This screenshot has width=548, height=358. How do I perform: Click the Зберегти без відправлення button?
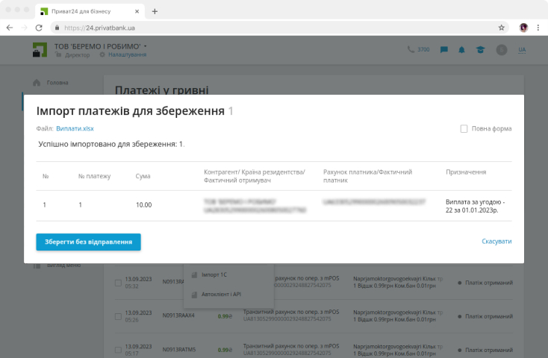coord(88,242)
